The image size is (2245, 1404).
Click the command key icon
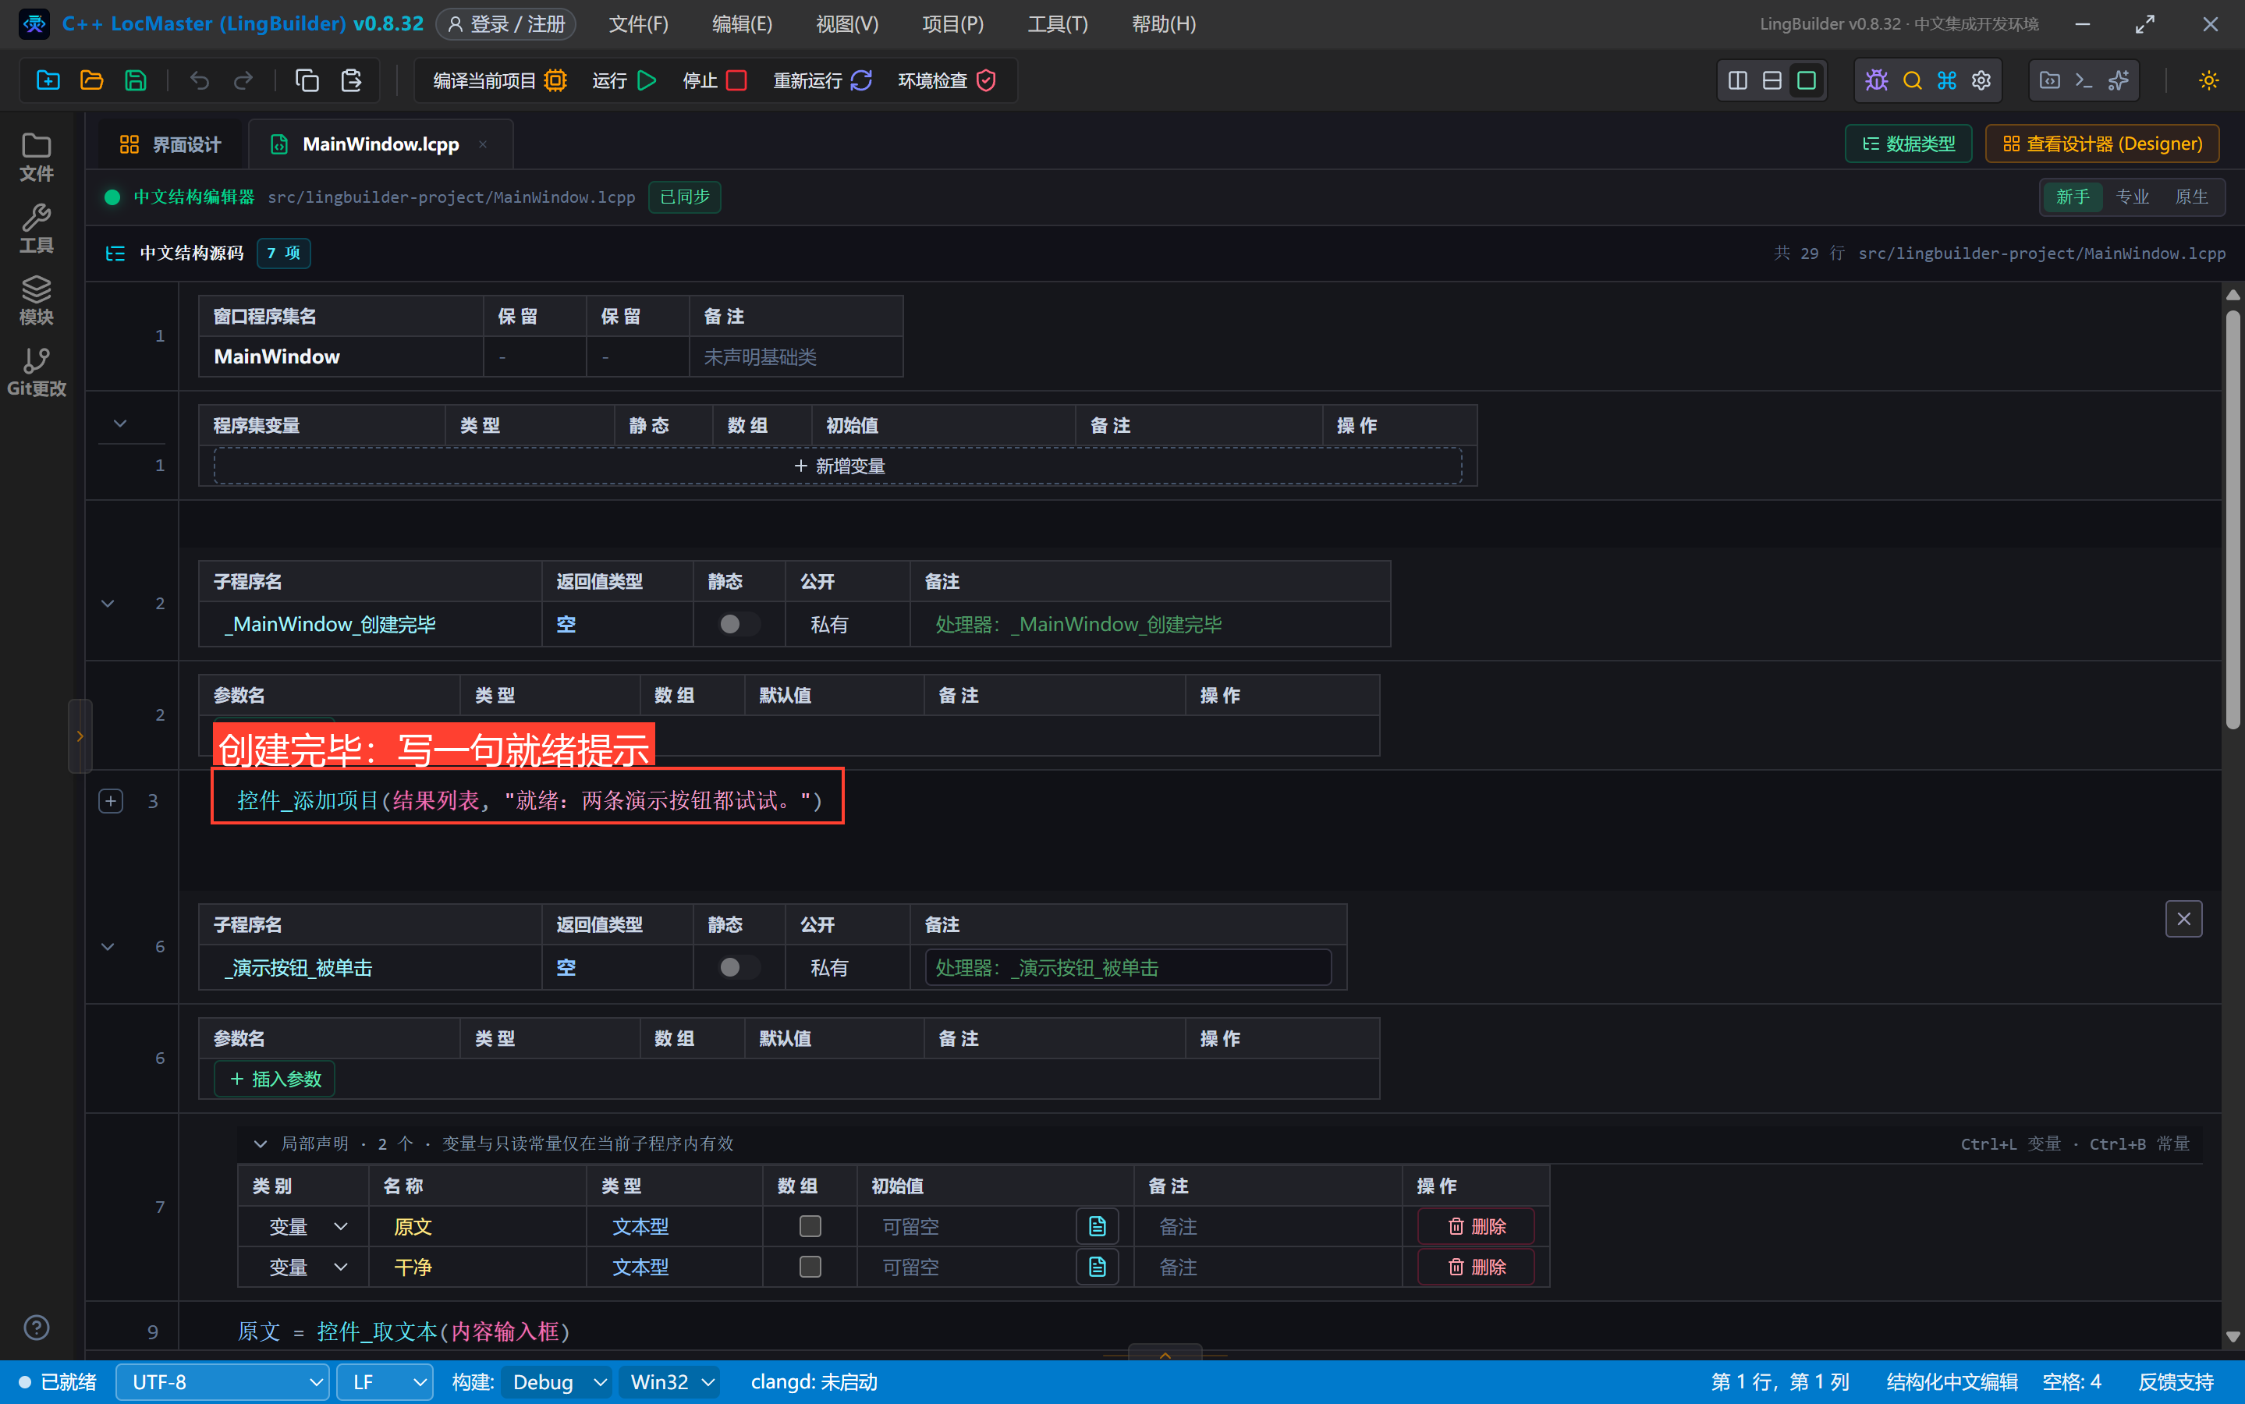1947,81
